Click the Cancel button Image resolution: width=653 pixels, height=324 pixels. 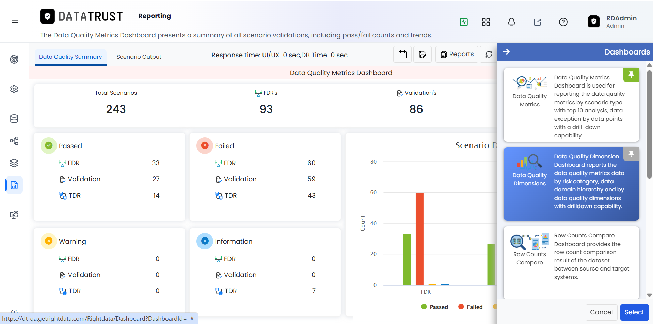tap(601, 312)
